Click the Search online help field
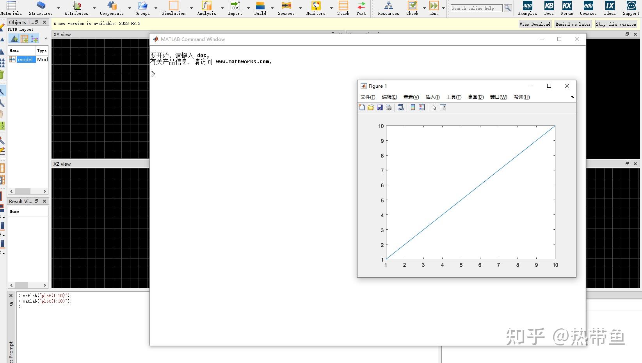Viewport: 642px width, 363px height. pyautogui.click(x=476, y=8)
